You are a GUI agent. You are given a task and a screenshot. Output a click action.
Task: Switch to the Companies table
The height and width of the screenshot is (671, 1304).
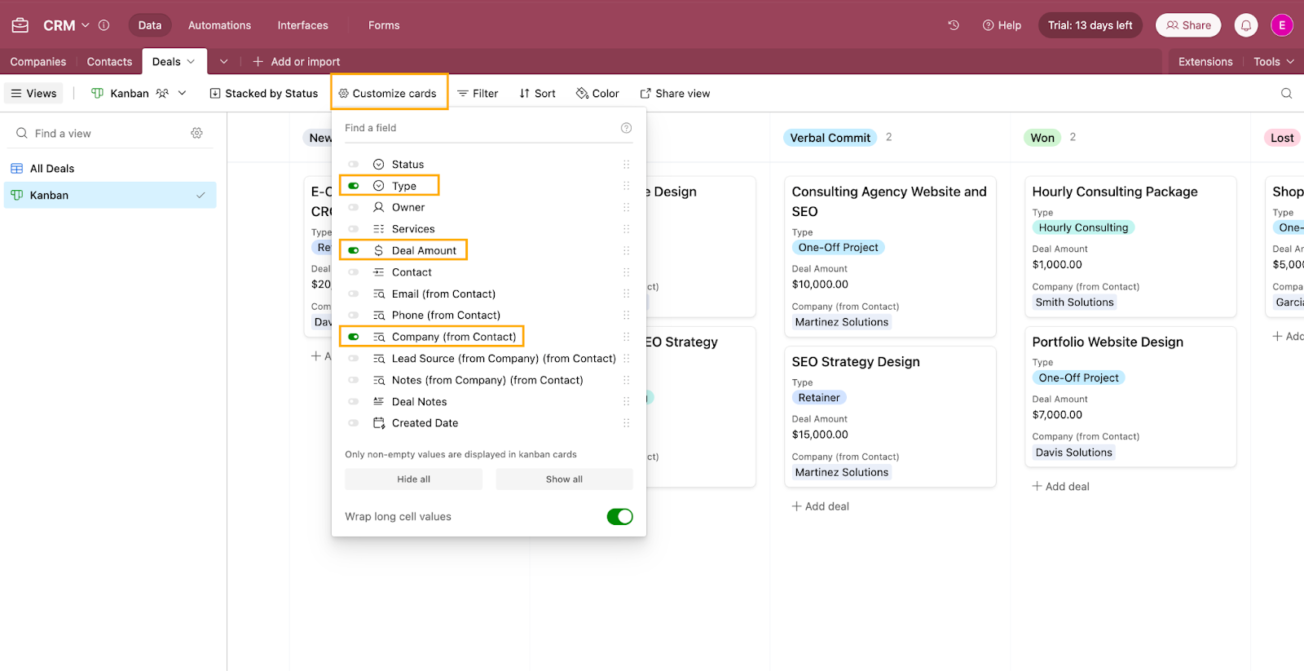38,62
